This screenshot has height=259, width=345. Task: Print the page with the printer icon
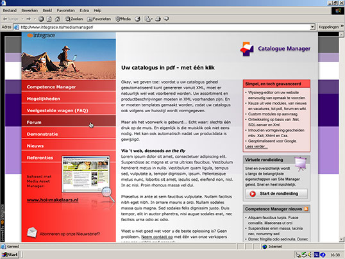158,19
